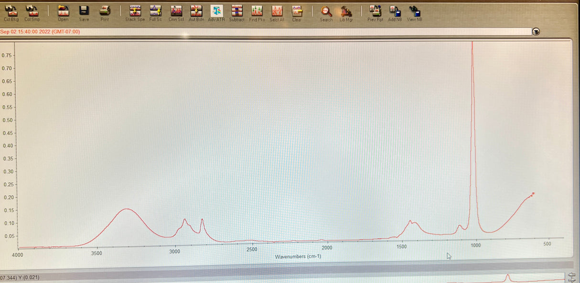Click Col Bkg to collect a background
The height and width of the screenshot is (283, 580).
pos(11,12)
